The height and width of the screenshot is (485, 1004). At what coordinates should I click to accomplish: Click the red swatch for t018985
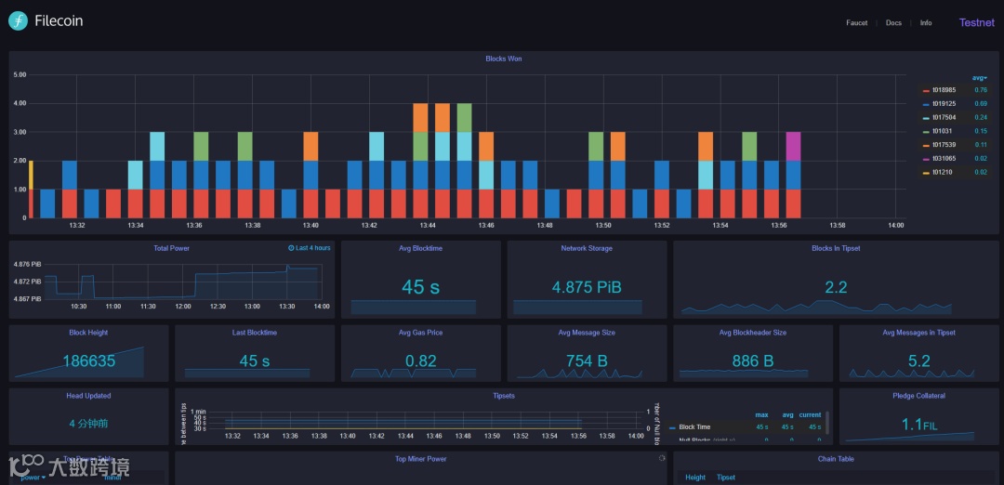point(926,91)
